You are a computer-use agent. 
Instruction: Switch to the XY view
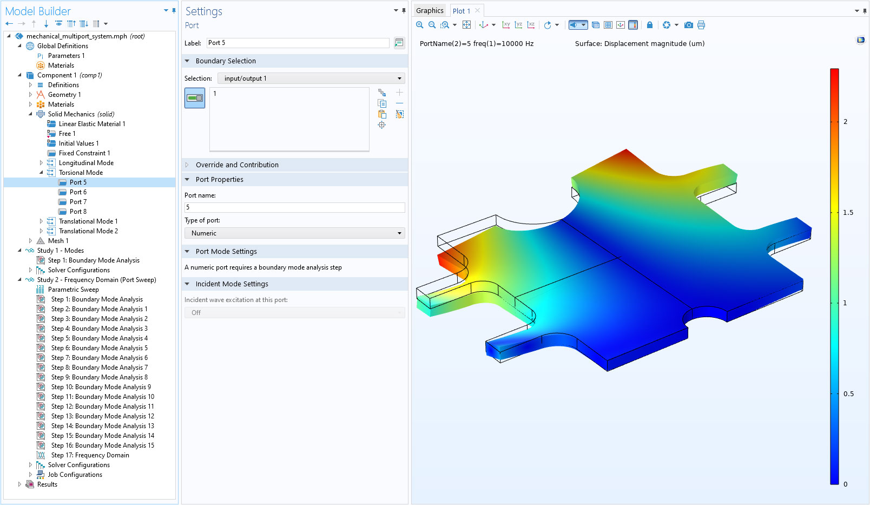pyautogui.click(x=506, y=25)
